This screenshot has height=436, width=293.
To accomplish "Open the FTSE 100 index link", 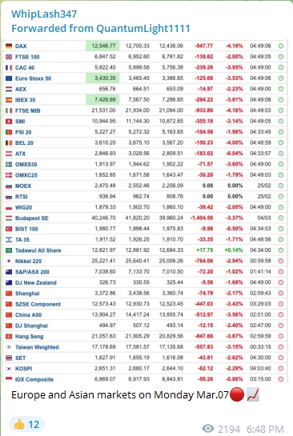I will 27,57.
